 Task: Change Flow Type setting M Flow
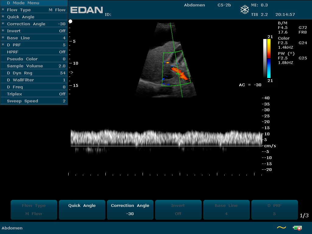point(34,10)
